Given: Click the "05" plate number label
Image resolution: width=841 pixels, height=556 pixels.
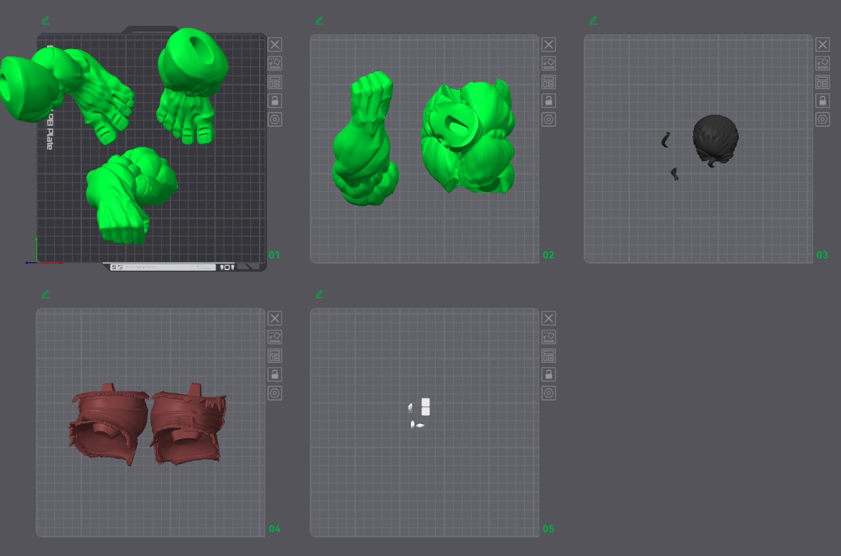Looking at the screenshot, I should point(548,529).
